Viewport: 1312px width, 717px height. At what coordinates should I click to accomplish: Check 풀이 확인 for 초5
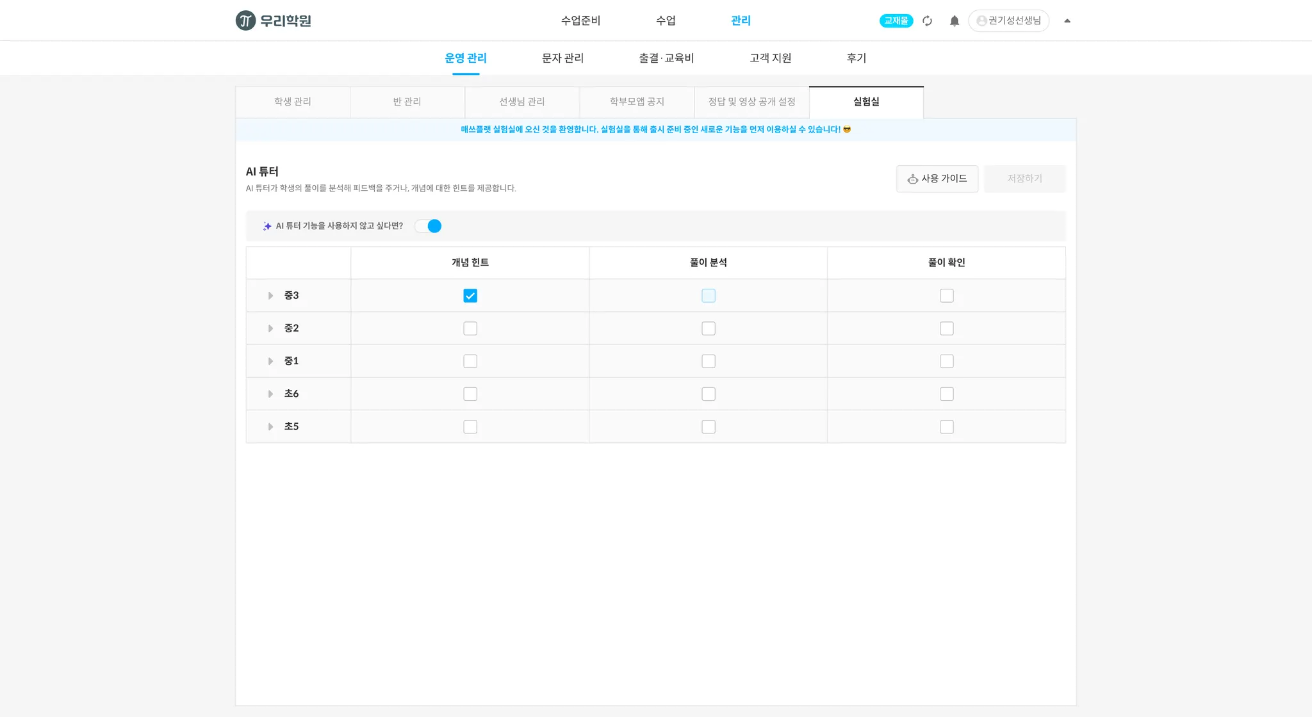pyautogui.click(x=947, y=427)
